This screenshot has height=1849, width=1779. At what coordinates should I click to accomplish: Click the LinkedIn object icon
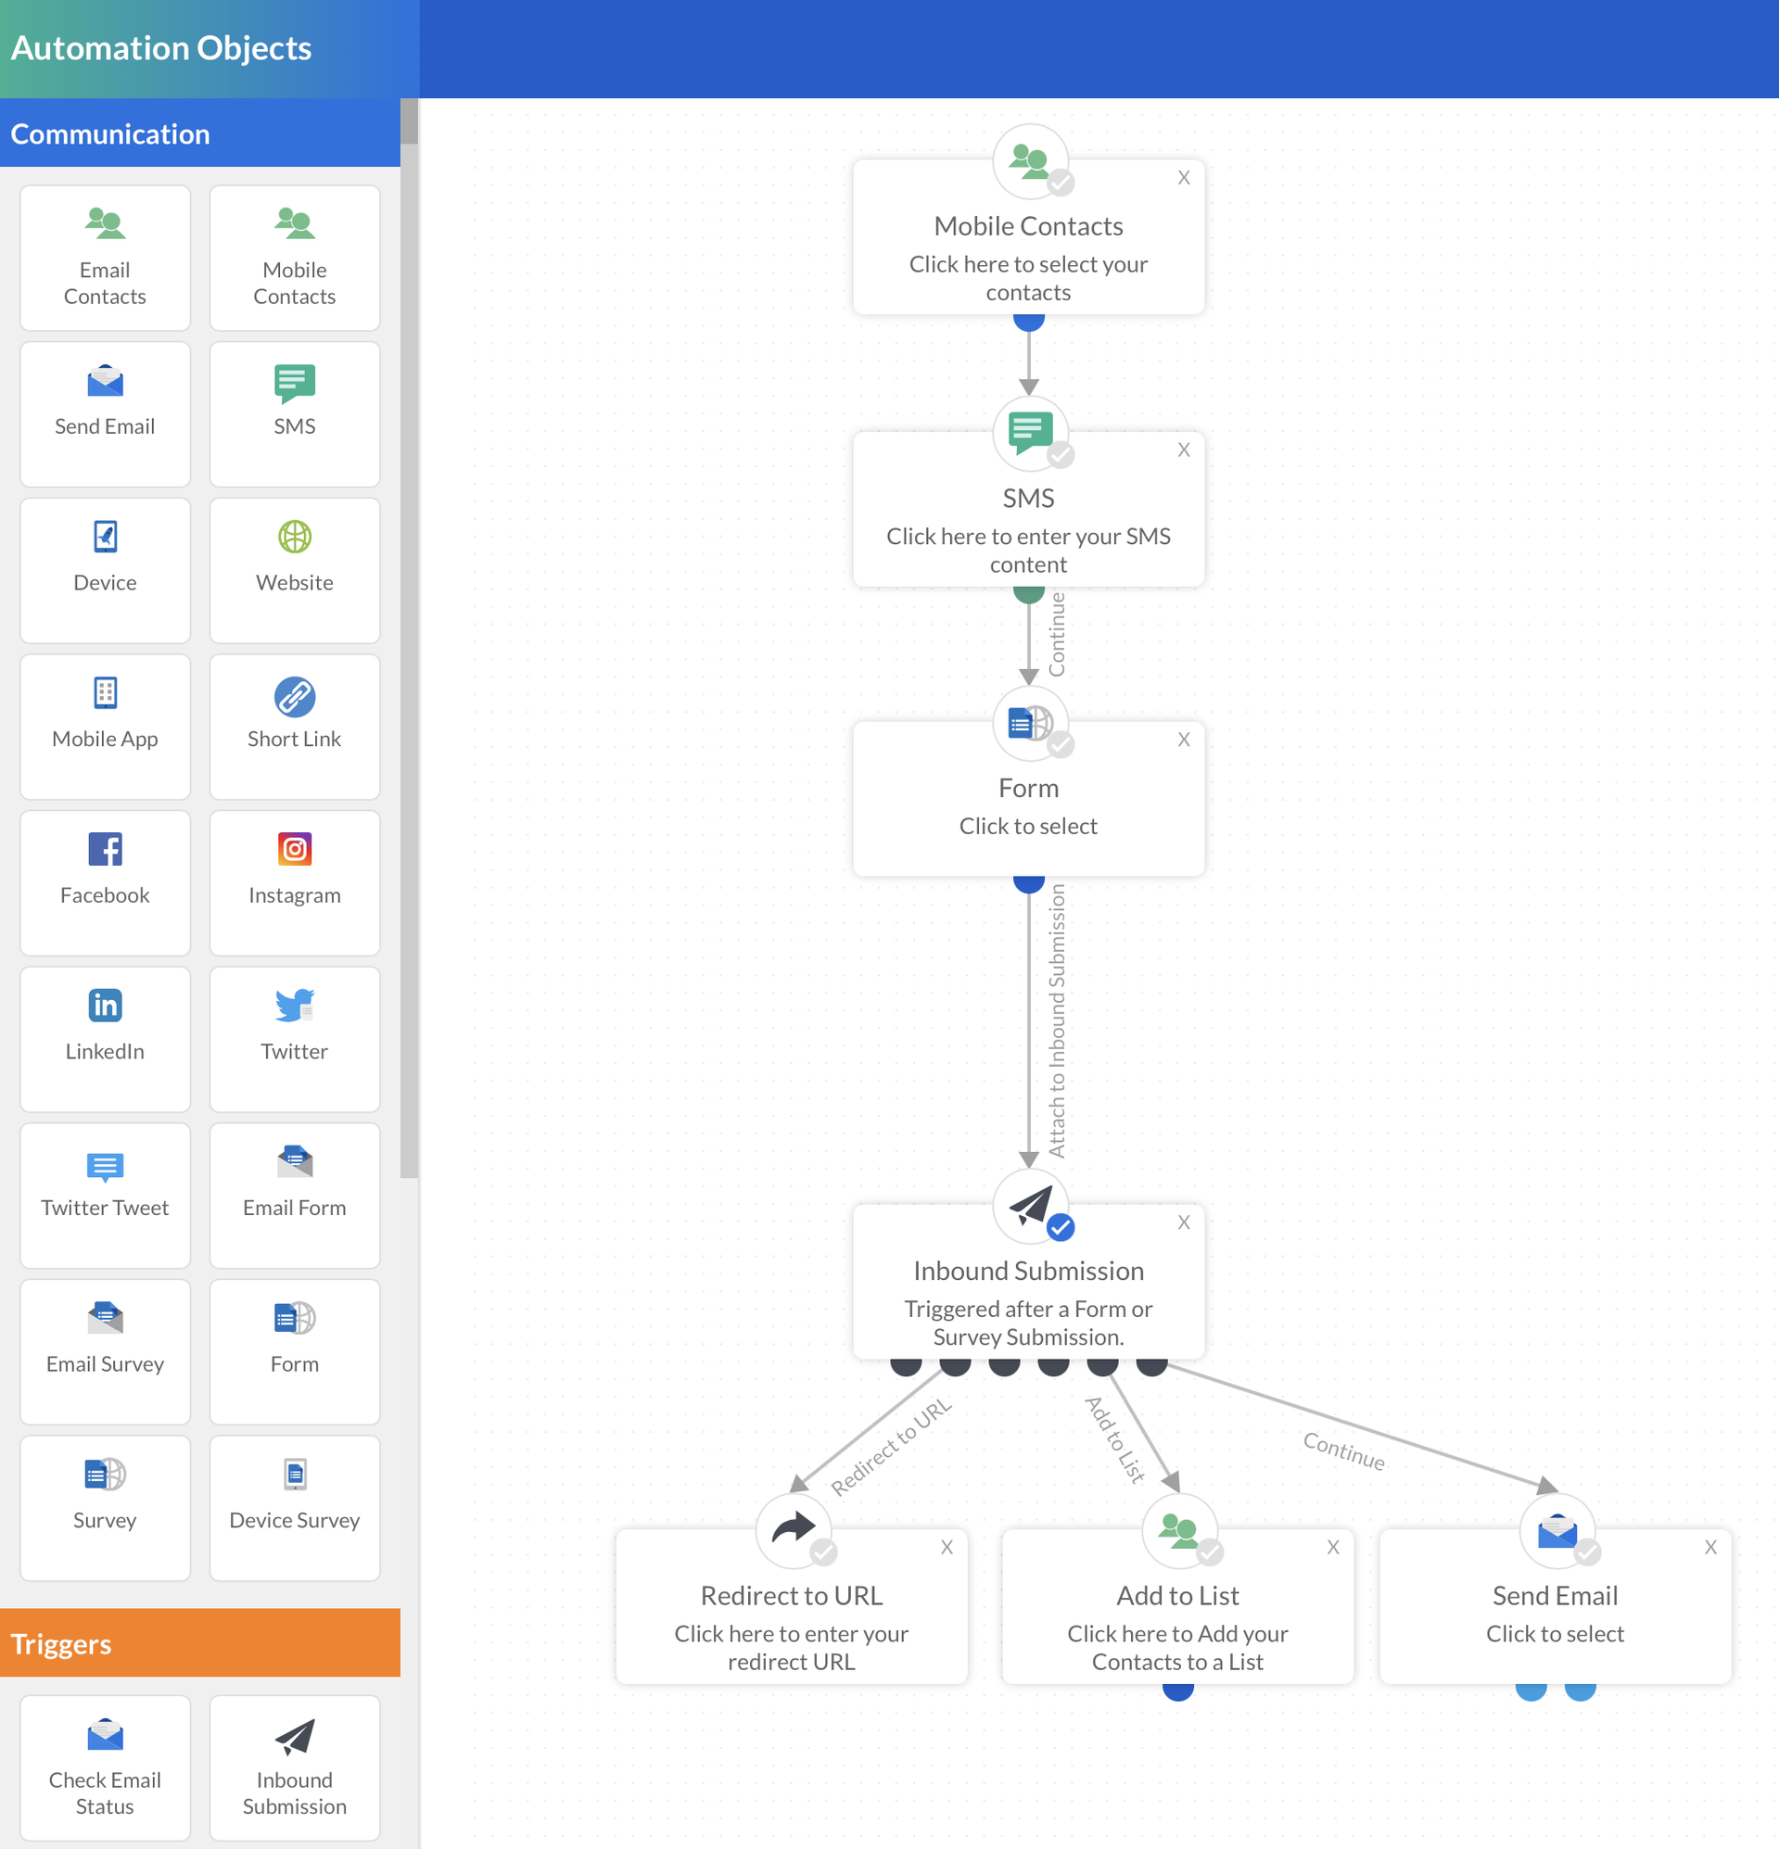point(105,1006)
